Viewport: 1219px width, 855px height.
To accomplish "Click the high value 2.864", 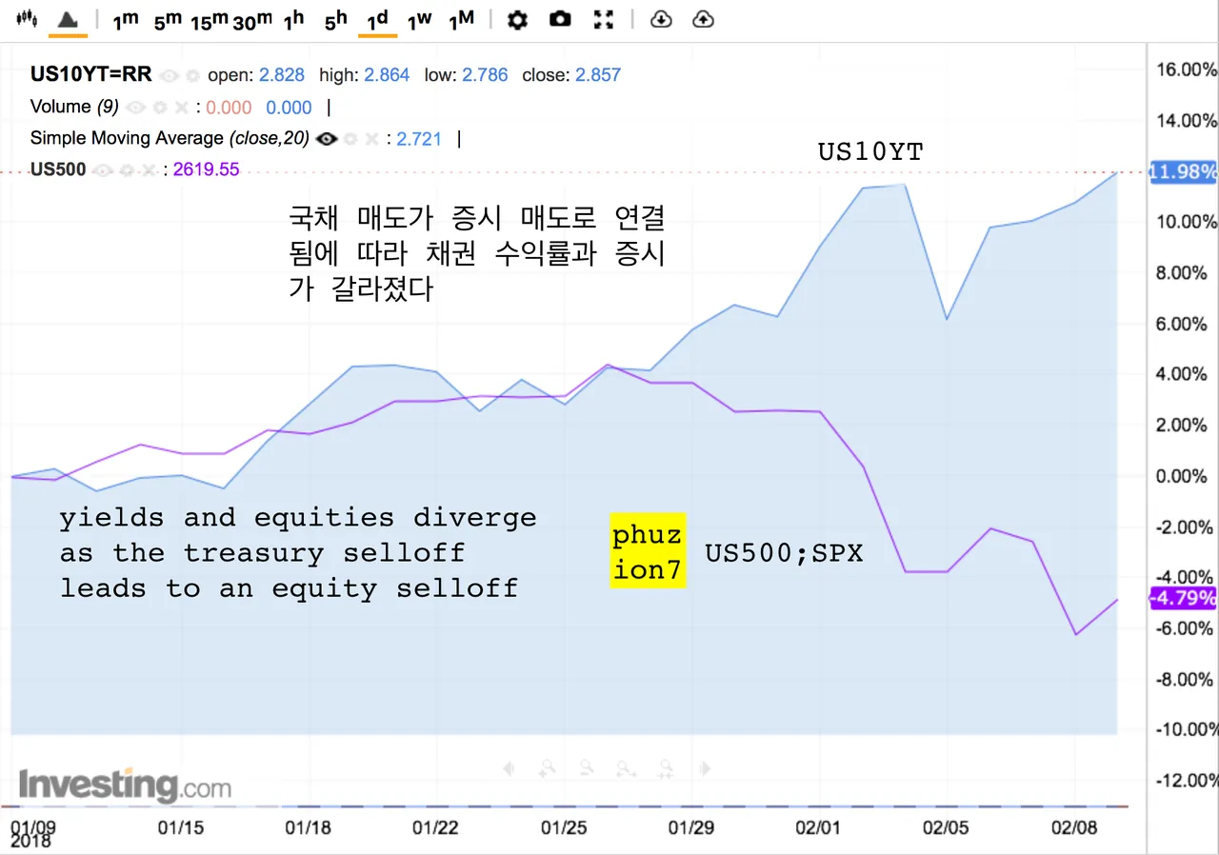I will [x=388, y=75].
